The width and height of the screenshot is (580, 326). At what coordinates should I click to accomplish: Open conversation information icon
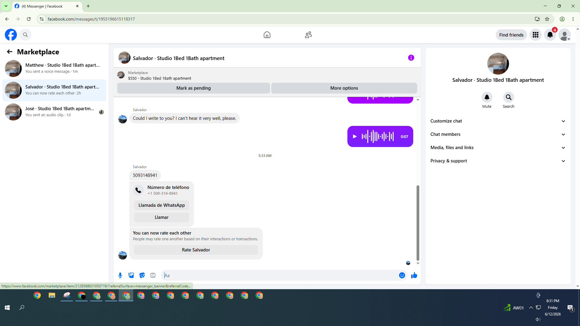(x=411, y=58)
